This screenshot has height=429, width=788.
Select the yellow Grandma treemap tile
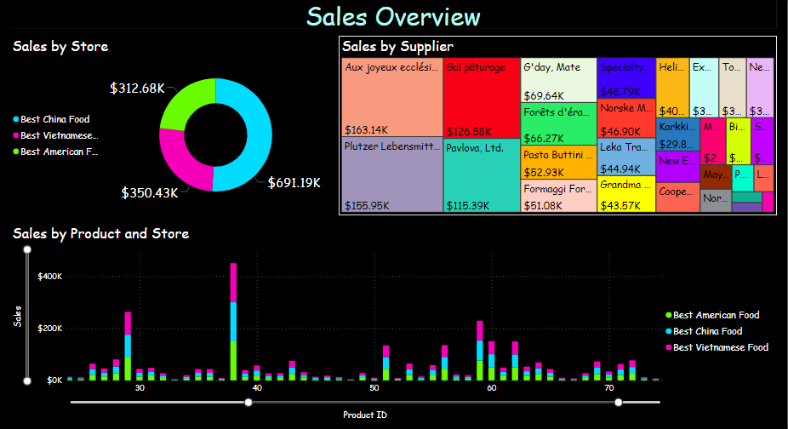click(625, 194)
